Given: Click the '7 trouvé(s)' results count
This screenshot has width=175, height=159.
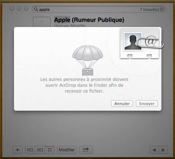Looking at the screenshot, I should [x=149, y=9].
